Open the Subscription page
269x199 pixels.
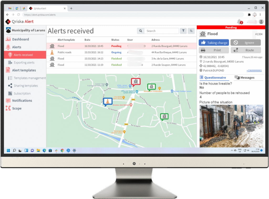[19, 93]
